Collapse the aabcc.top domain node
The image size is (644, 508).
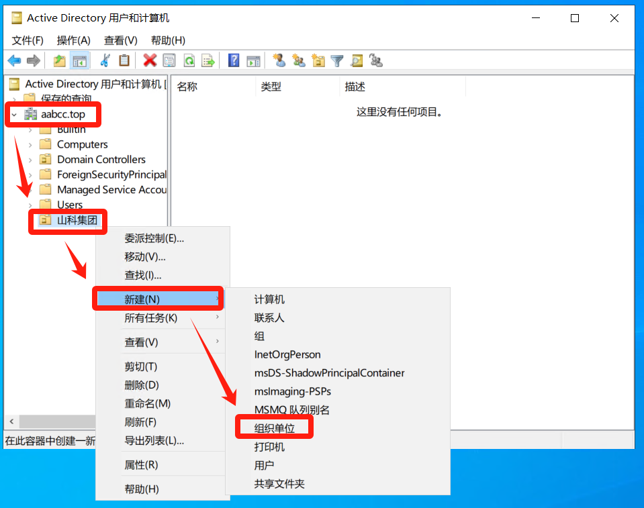[x=14, y=115]
